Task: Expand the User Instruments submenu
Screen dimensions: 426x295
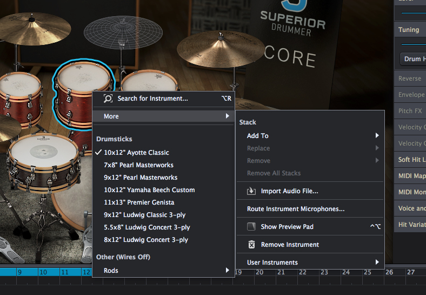Action: [x=310, y=263]
